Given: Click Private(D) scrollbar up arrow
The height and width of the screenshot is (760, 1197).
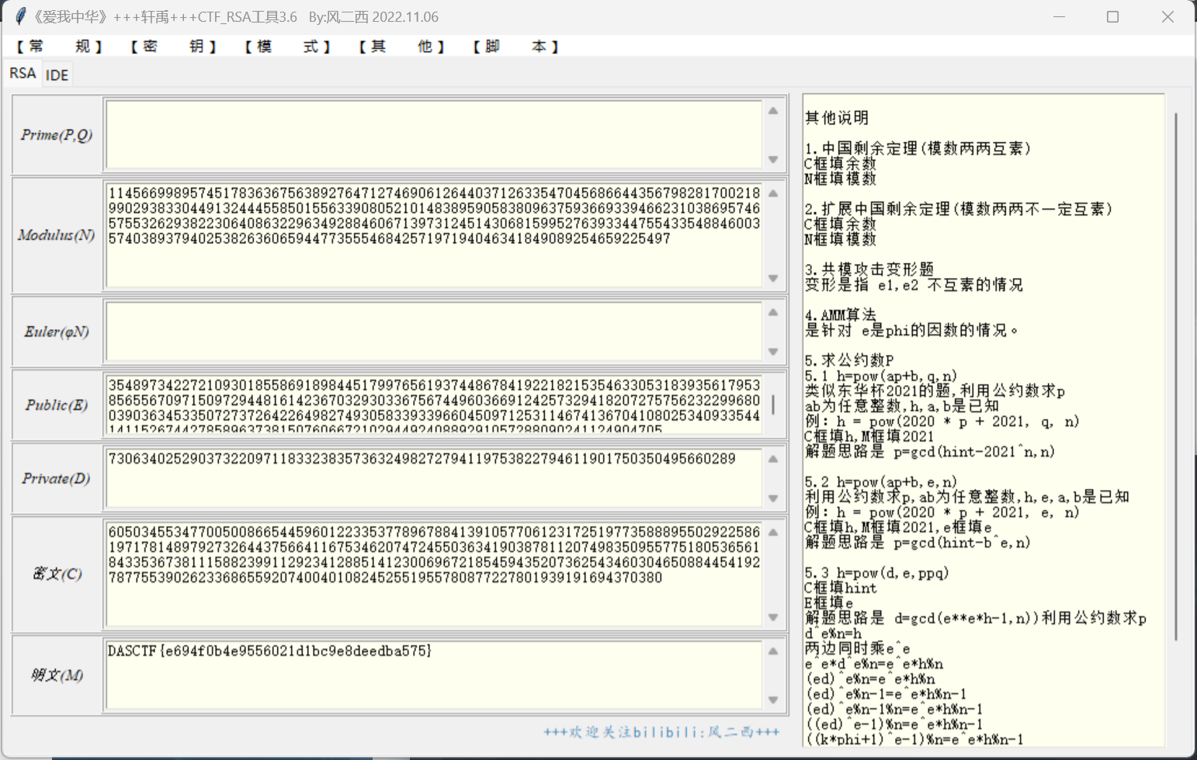Looking at the screenshot, I should pyautogui.click(x=773, y=459).
